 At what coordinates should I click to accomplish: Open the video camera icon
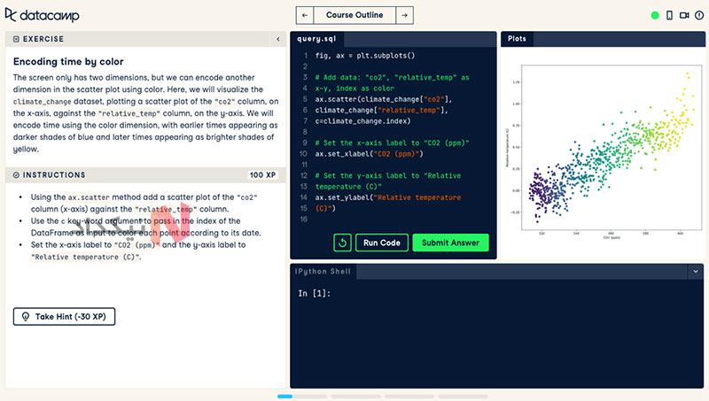click(684, 15)
